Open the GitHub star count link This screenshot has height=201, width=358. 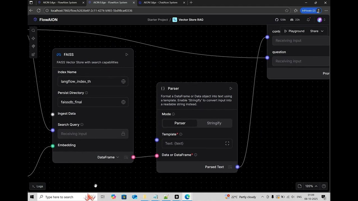(281, 20)
